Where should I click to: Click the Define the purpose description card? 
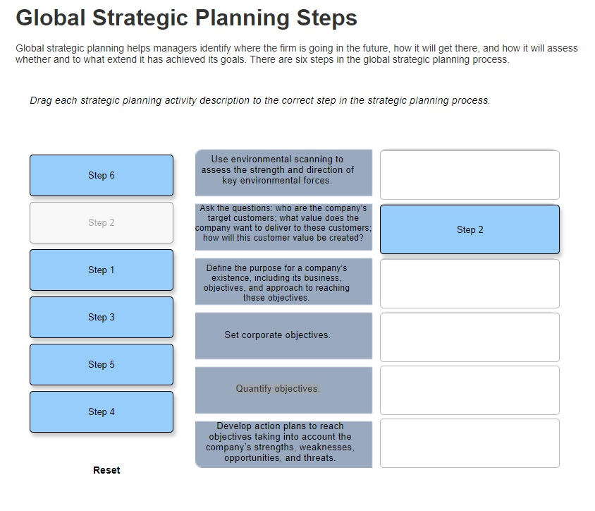(x=283, y=282)
